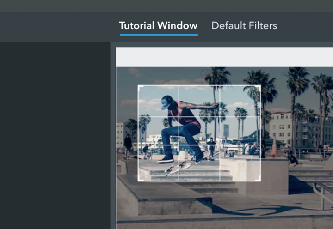Click the top-right crop corner handle
Viewport: 333px width, 229px height.
[259, 88]
